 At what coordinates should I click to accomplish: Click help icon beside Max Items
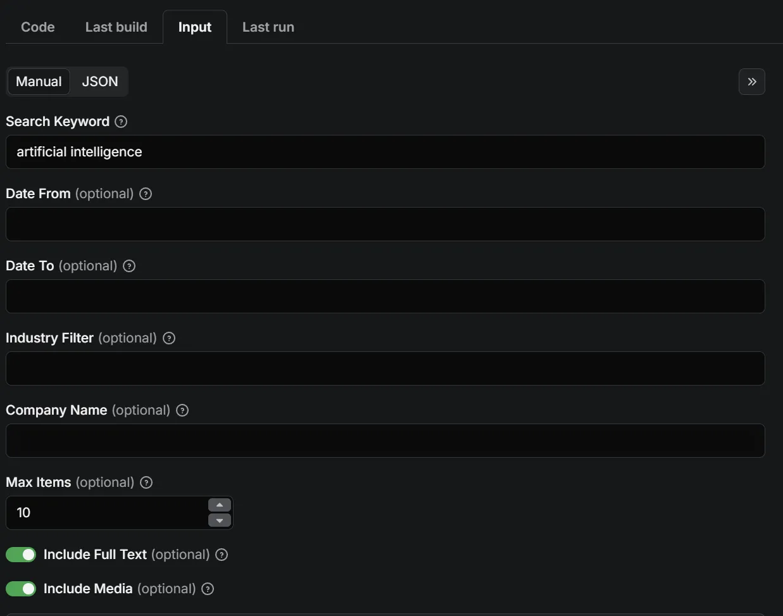click(x=146, y=482)
